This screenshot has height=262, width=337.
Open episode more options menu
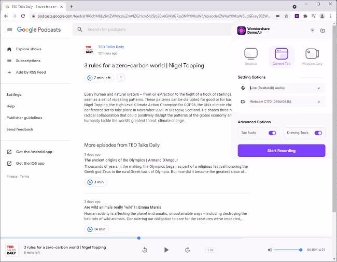coord(121,78)
